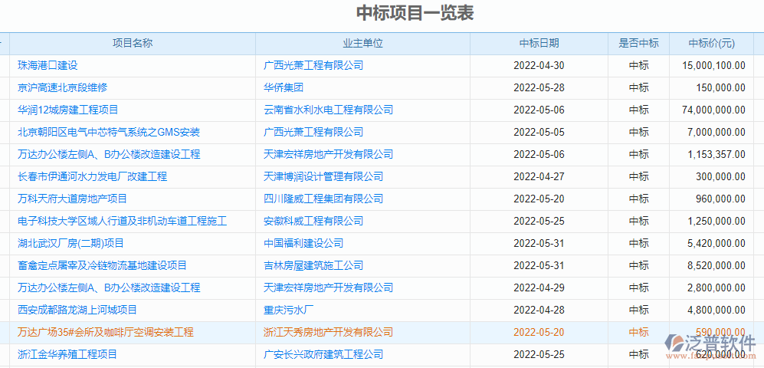Screen dimensions: 764x368
Task: Select the 中标价(元) column header
Action: coord(711,44)
